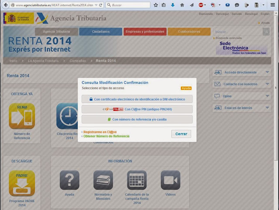Open the toolbar overflow dropdown arrow
This screenshot has width=279, height=210.
[263, 5]
